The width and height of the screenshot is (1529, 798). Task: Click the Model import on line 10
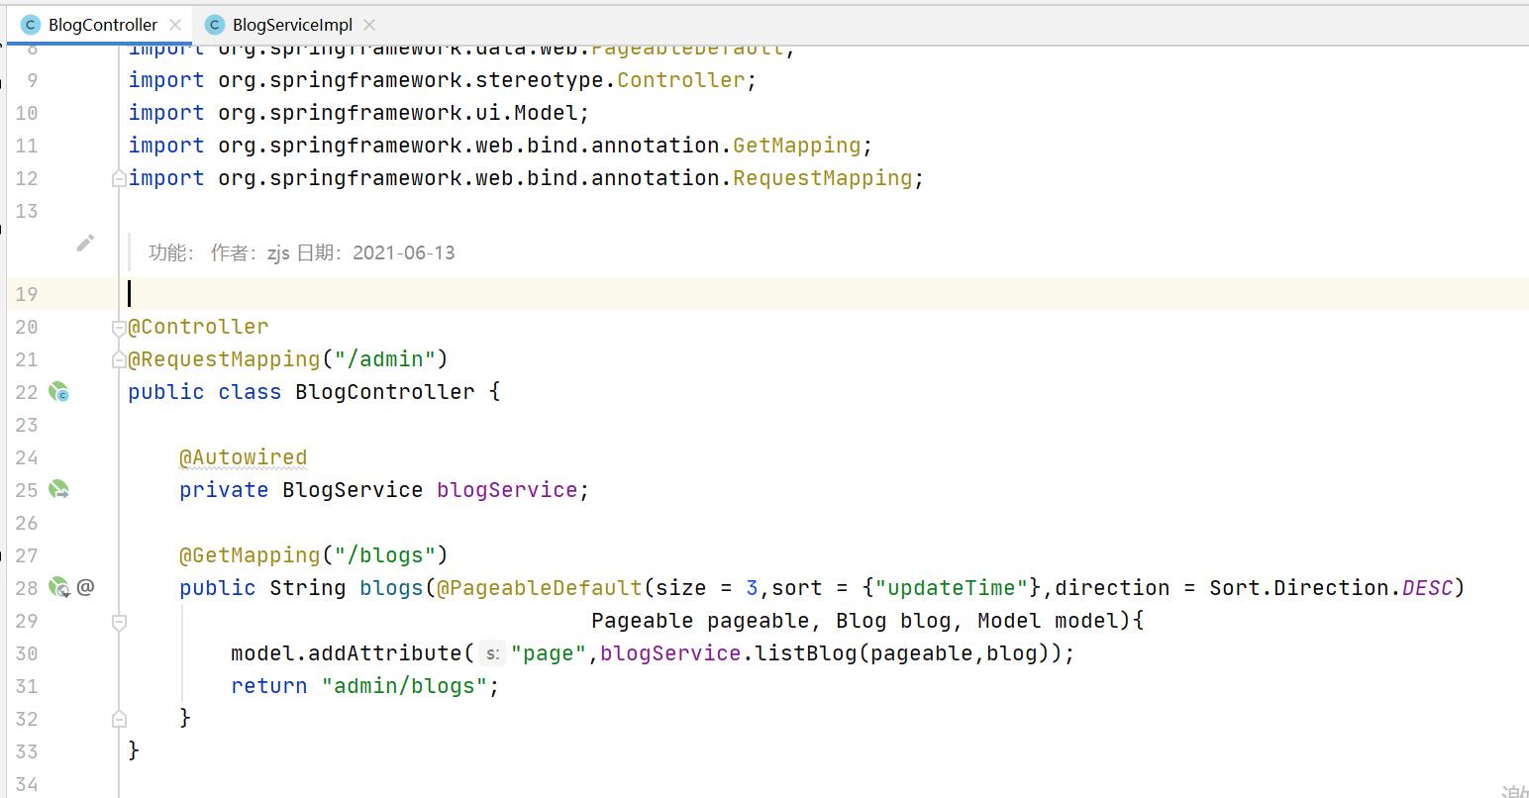point(546,113)
